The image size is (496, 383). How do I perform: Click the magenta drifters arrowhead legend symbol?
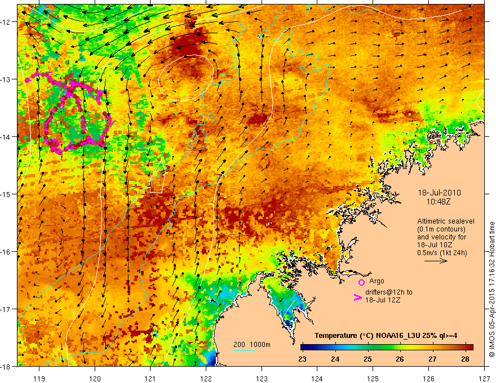pos(357,297)
